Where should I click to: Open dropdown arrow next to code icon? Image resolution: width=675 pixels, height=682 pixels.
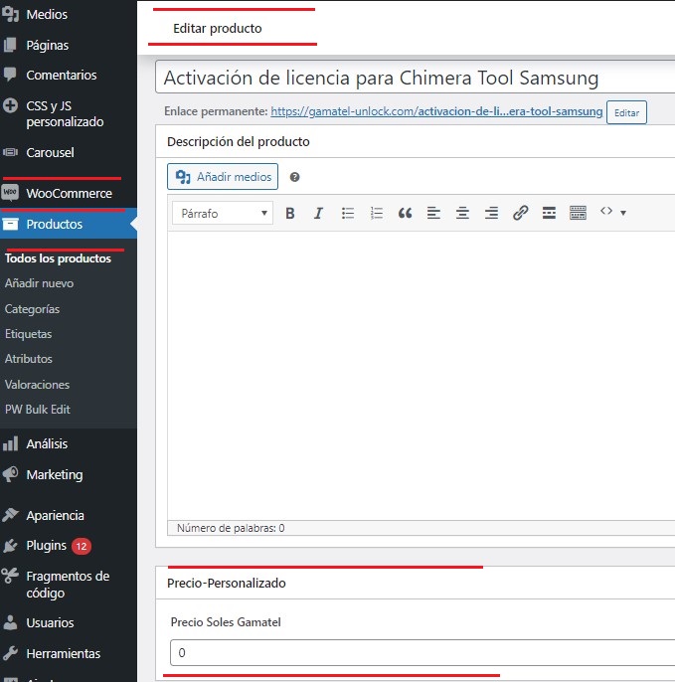click(x=623, y=213)
